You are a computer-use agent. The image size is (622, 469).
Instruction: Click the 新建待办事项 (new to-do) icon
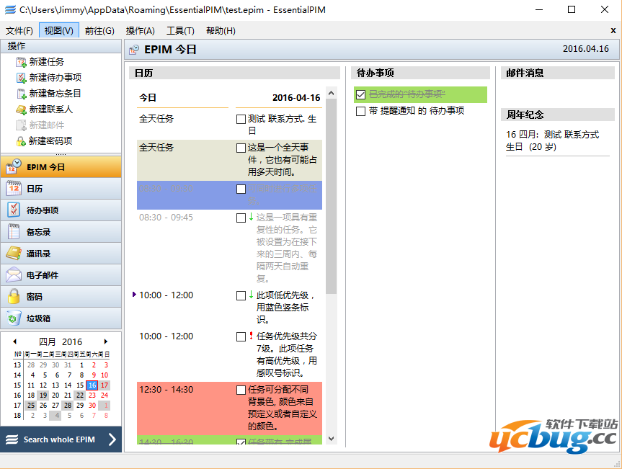pyautogui.click(x=21, y=78)
